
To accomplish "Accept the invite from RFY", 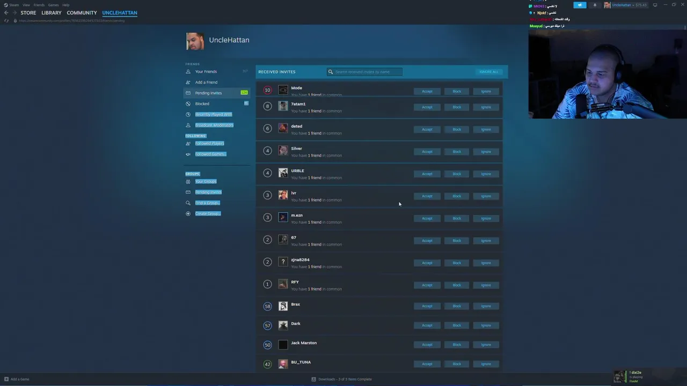I will pyautogui.click(x=427, y=285).
